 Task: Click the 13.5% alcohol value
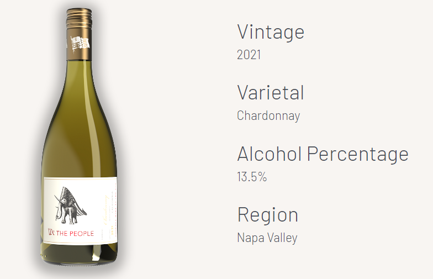pos(252,177)
